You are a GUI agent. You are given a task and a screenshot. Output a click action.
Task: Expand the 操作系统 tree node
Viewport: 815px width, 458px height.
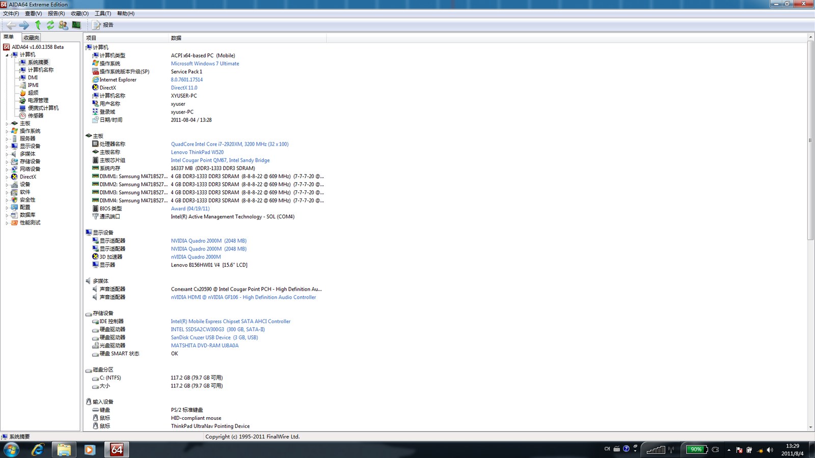[x=7, y=131]
